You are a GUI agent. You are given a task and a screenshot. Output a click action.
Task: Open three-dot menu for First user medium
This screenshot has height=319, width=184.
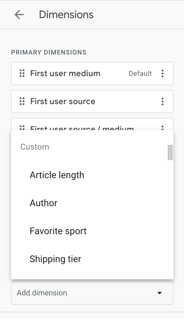pyautogui.click(x=163, y=73)
